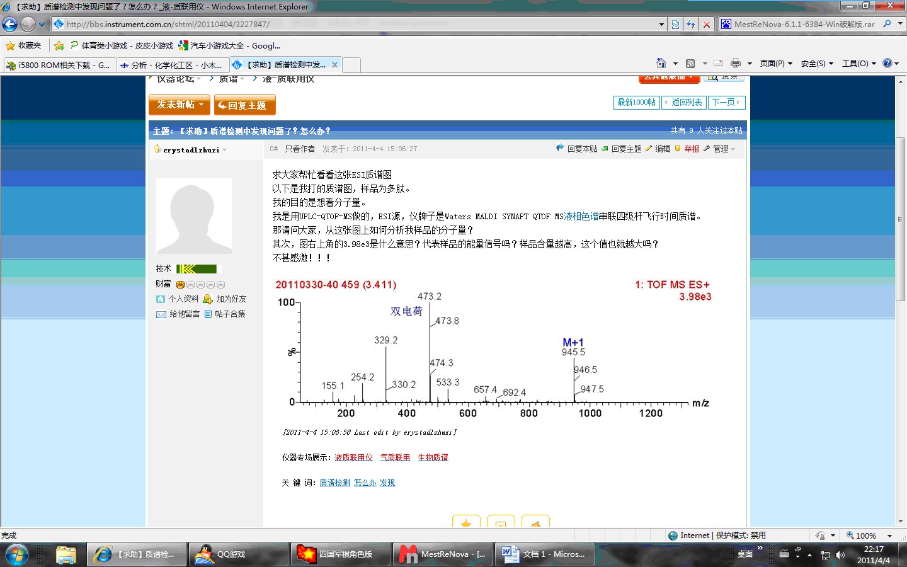Image resolution: width=907 pixels, height=567 pixels.
Task: Refresh the page with the refresh icon
Action: [691, 24]
